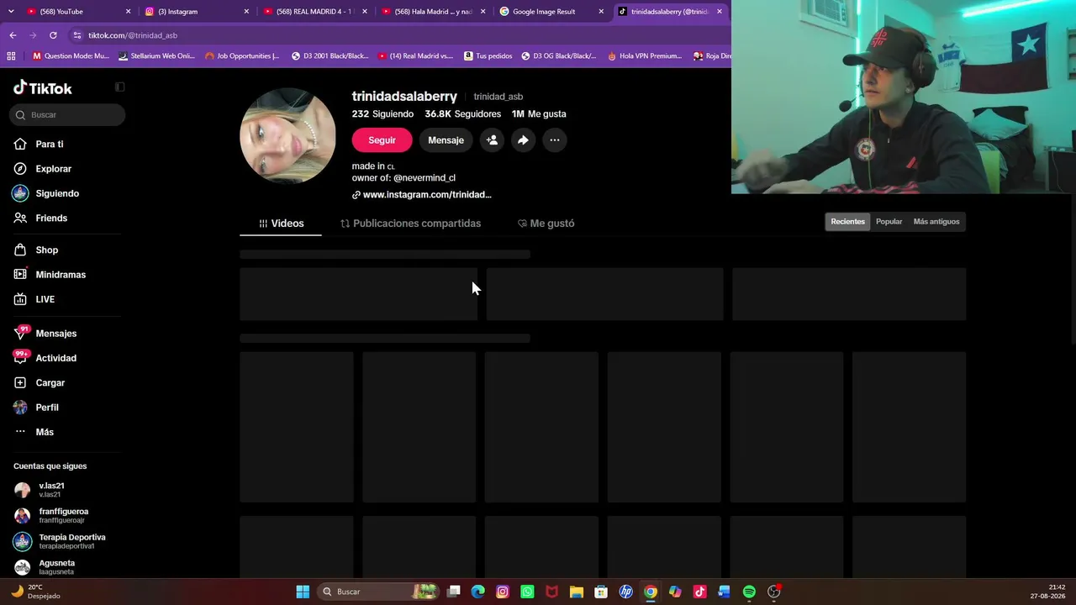Open Question Mode bookmark
This screenshot has height=605, width=1076.
pos(71,56)
